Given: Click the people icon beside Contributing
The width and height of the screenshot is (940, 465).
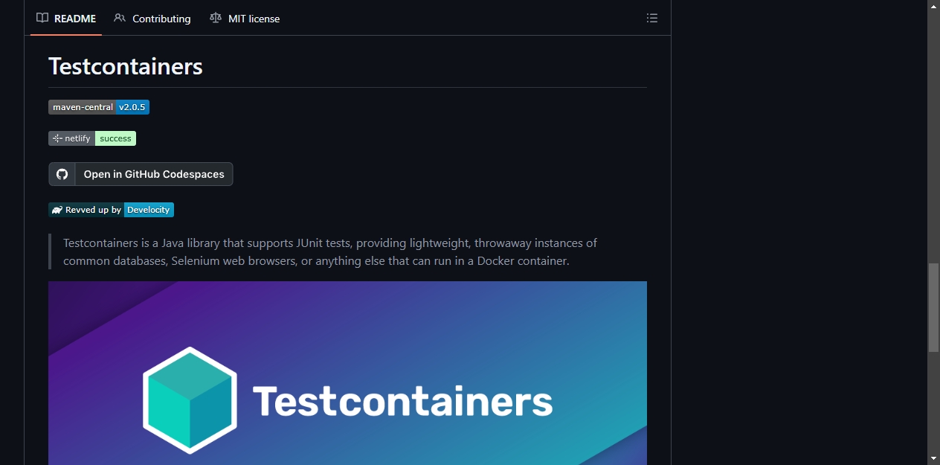Looking at the screenshot, I should point(120,18).
